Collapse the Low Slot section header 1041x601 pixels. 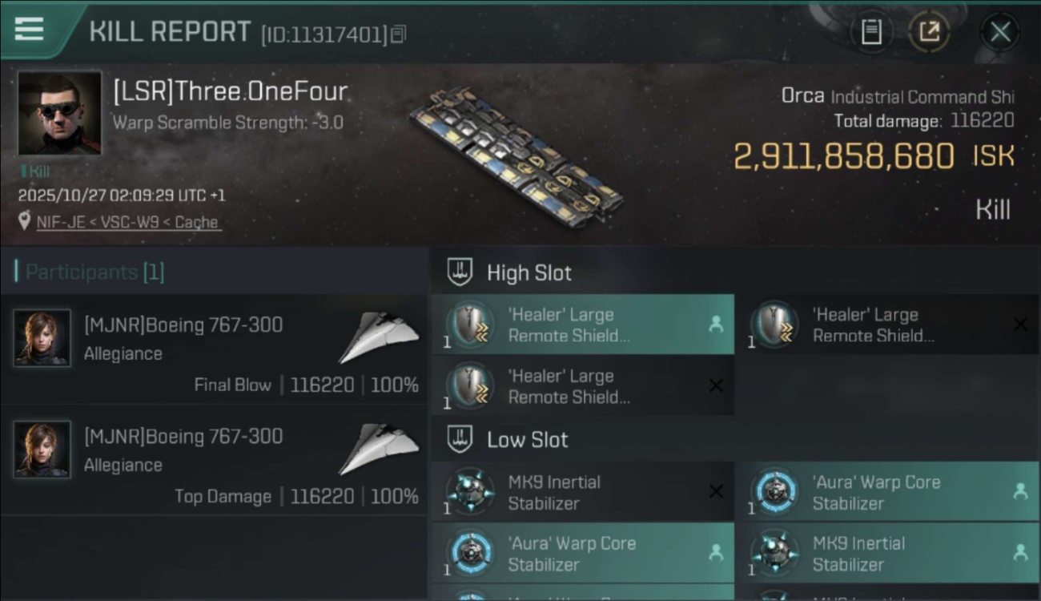click(527, 440)
